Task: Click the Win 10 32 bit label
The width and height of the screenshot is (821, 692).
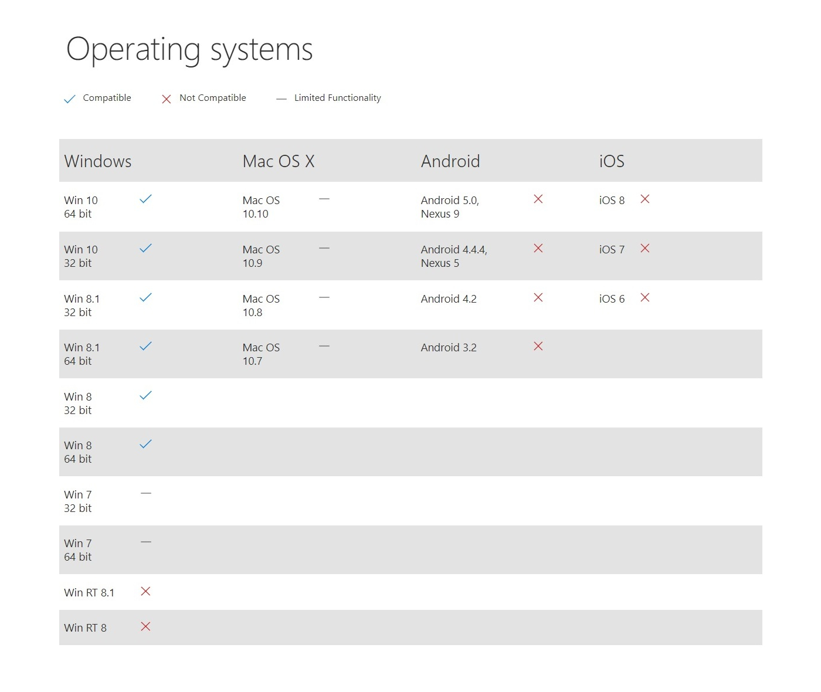Action: (x=81, y=256)
